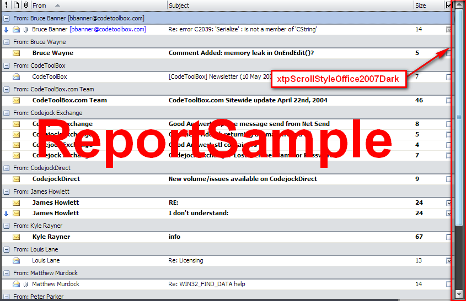The width and height of the screenshot is (466, 301).
Task: Collapse the 'From: Bruce Wayne' group
Action: pos(6,42)
